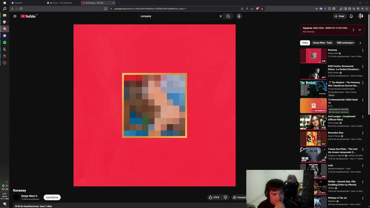
Task: Expand the Mix: Runaway queue chevron
Action: (x=360, y=30)
